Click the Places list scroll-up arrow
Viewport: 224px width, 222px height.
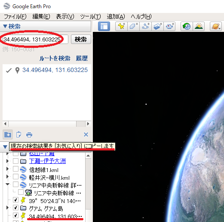coord(88,156)
